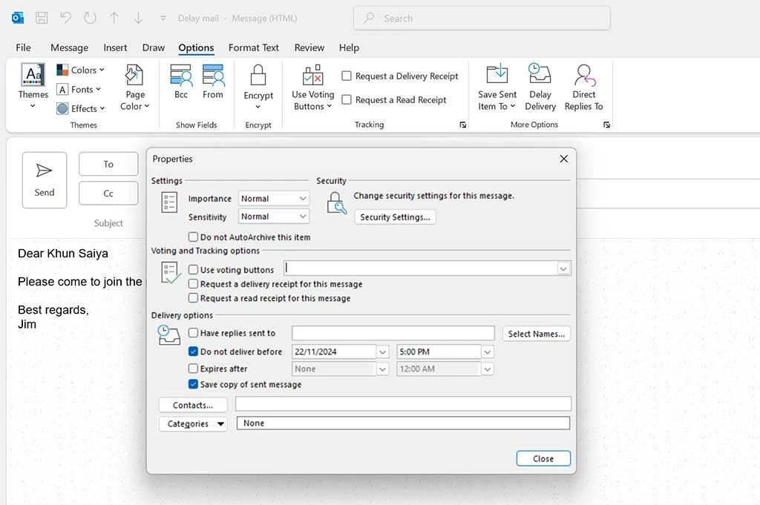This screenshot has height=505, width=760.
Task: Open Save Sent Item To menu
Action: pyautogui.click(x=497, y=88)
